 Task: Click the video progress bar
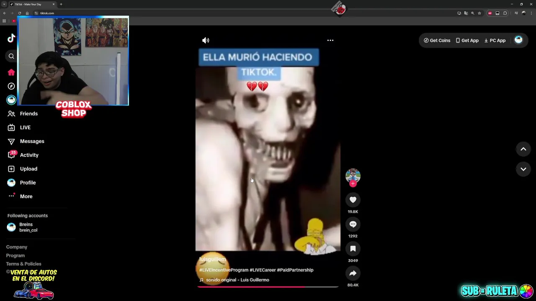(x=268, y=287)
